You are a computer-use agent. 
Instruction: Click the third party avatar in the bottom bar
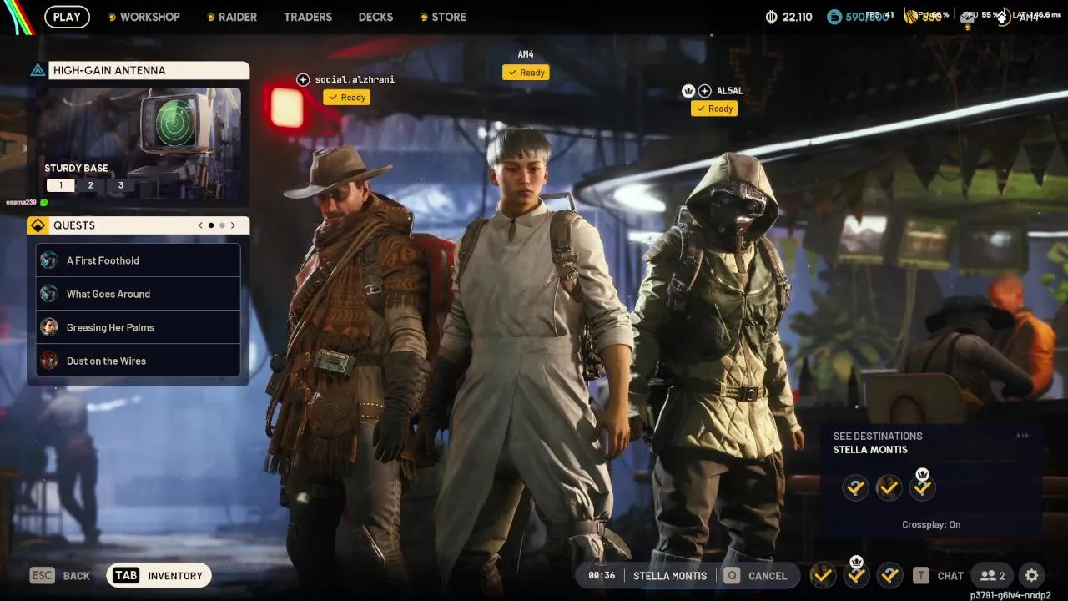(889, 574)
